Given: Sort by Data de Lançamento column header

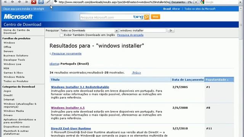Looking at the screenshot, I should 188,80.
